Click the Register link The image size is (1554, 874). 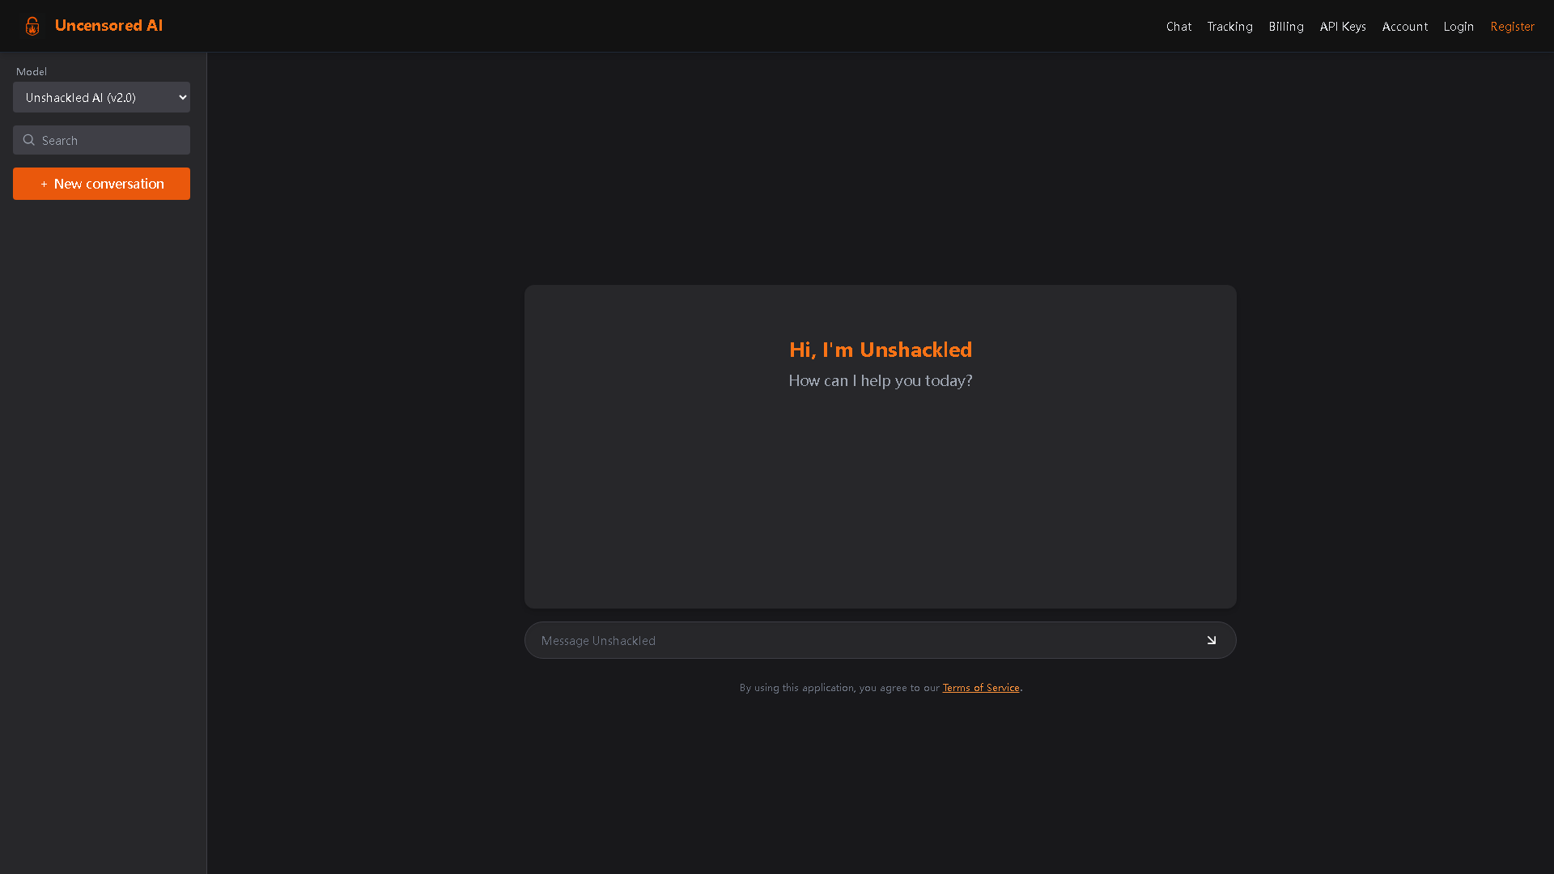[x=1513, y=26]
